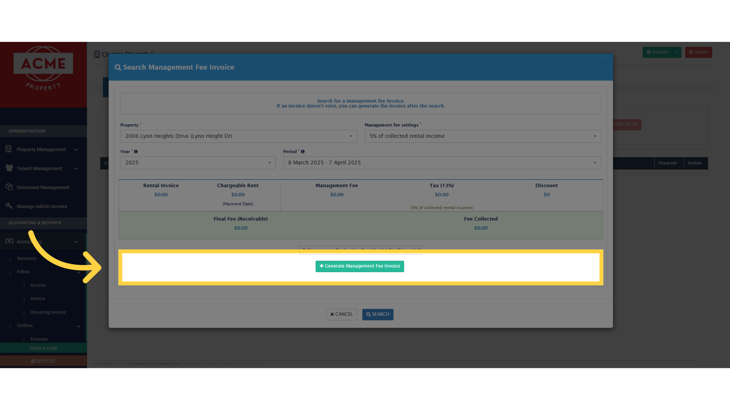Click Document Management copy icon
This screenshot has width=730, height=410.
[9, 187]
